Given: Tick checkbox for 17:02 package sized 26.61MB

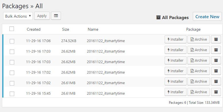Looking at the screenshot, I should click(12, 83).
